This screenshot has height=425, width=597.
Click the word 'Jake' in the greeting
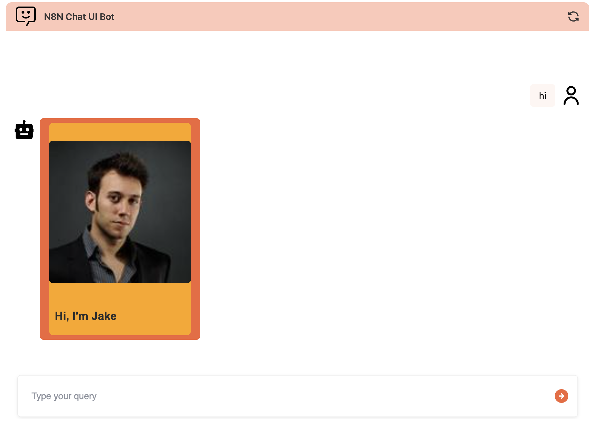click(x=104, y=316)
